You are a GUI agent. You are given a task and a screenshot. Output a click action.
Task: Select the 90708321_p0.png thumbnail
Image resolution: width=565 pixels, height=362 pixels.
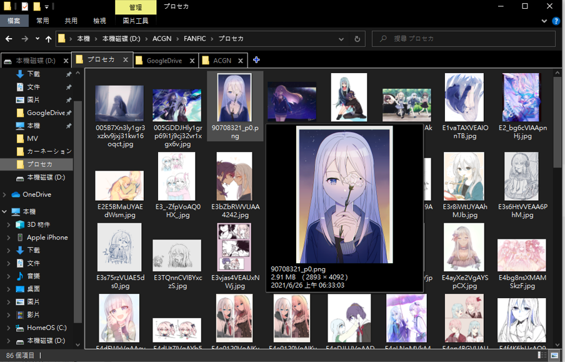pyautogui.click(x=235, y=106)
